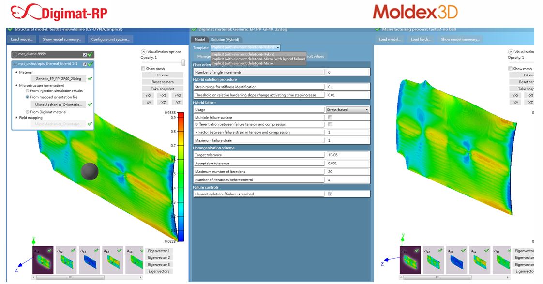Show Eigenvector 2 in the structural panel

[x=159, y=257]
